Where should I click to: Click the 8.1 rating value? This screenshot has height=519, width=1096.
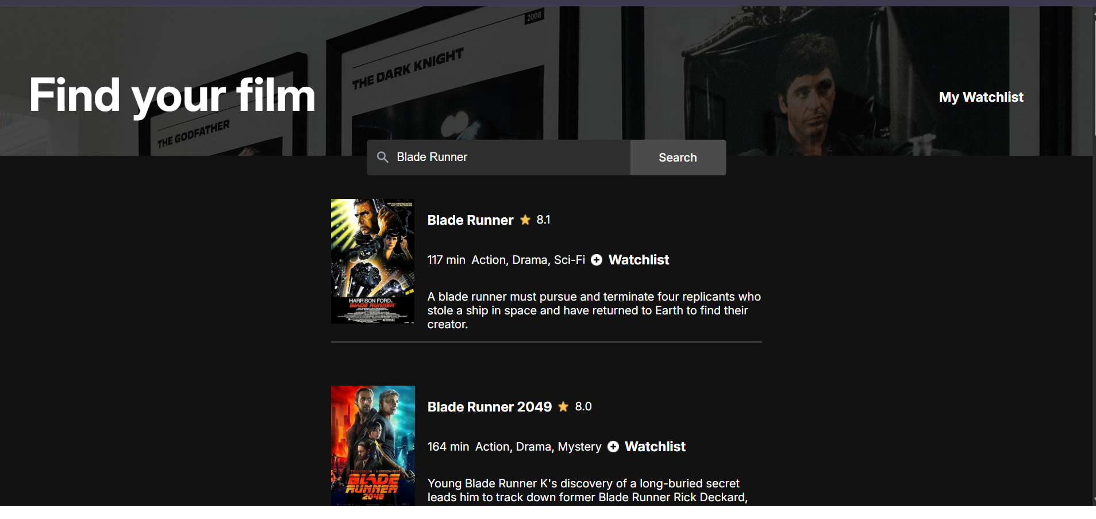click(x=544, y=220)
